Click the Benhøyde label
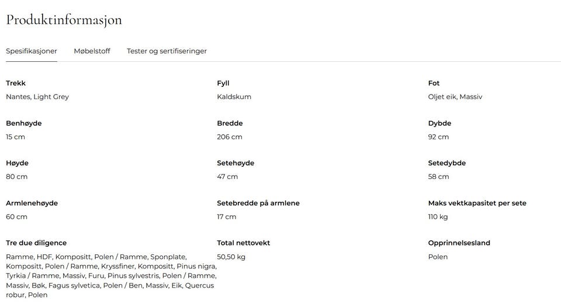This screenshot has height=308, width=561. pyautogui.click(x=24, y=123)
